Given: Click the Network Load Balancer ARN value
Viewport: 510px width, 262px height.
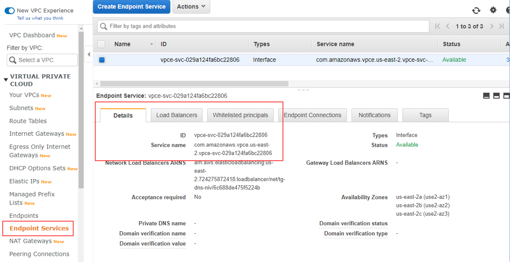Looking at the screenshot, I should [240, 175].
